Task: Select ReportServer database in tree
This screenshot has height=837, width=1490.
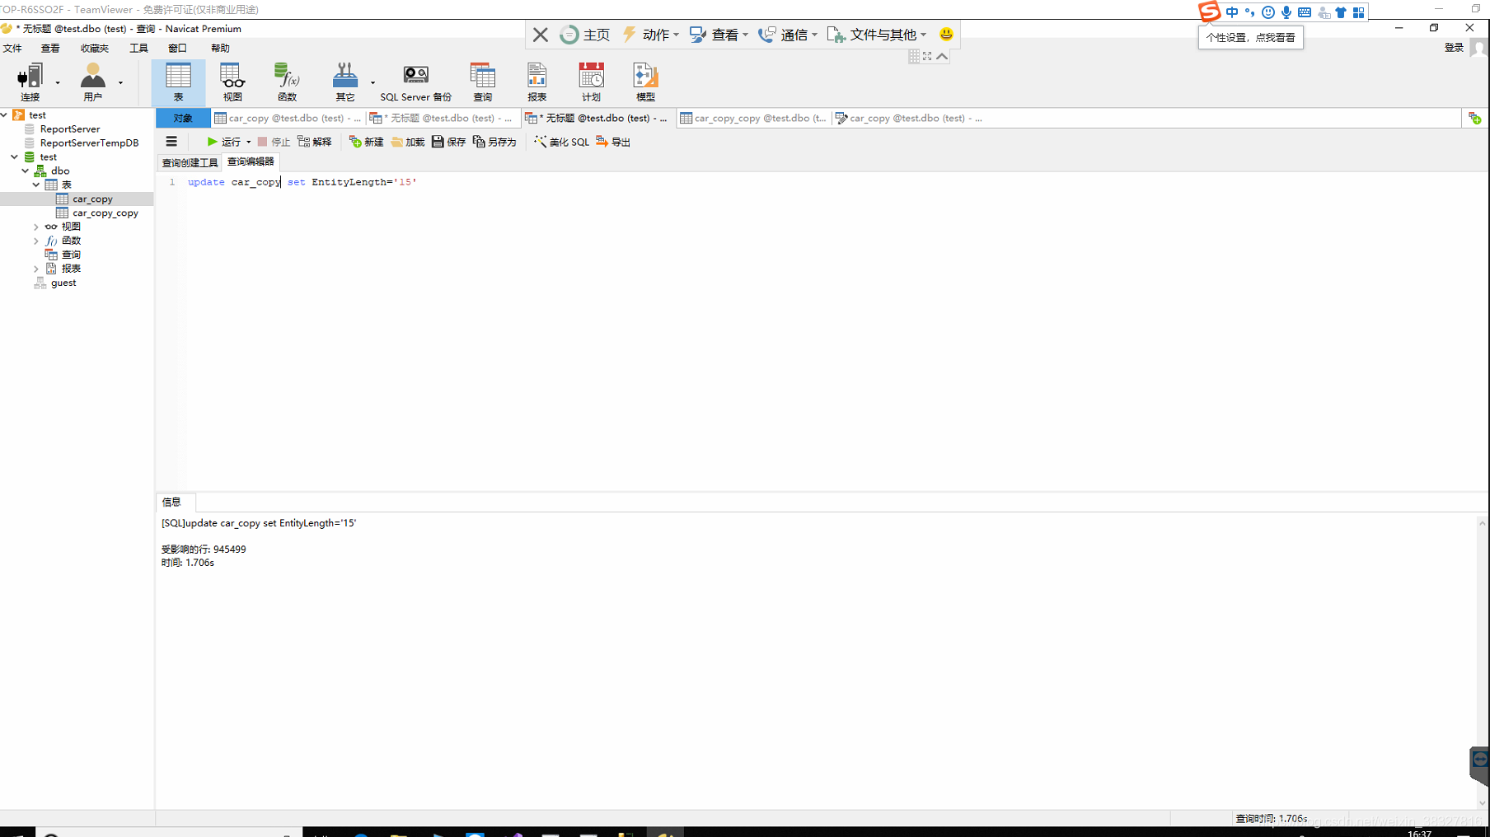Action: (70, 129)
